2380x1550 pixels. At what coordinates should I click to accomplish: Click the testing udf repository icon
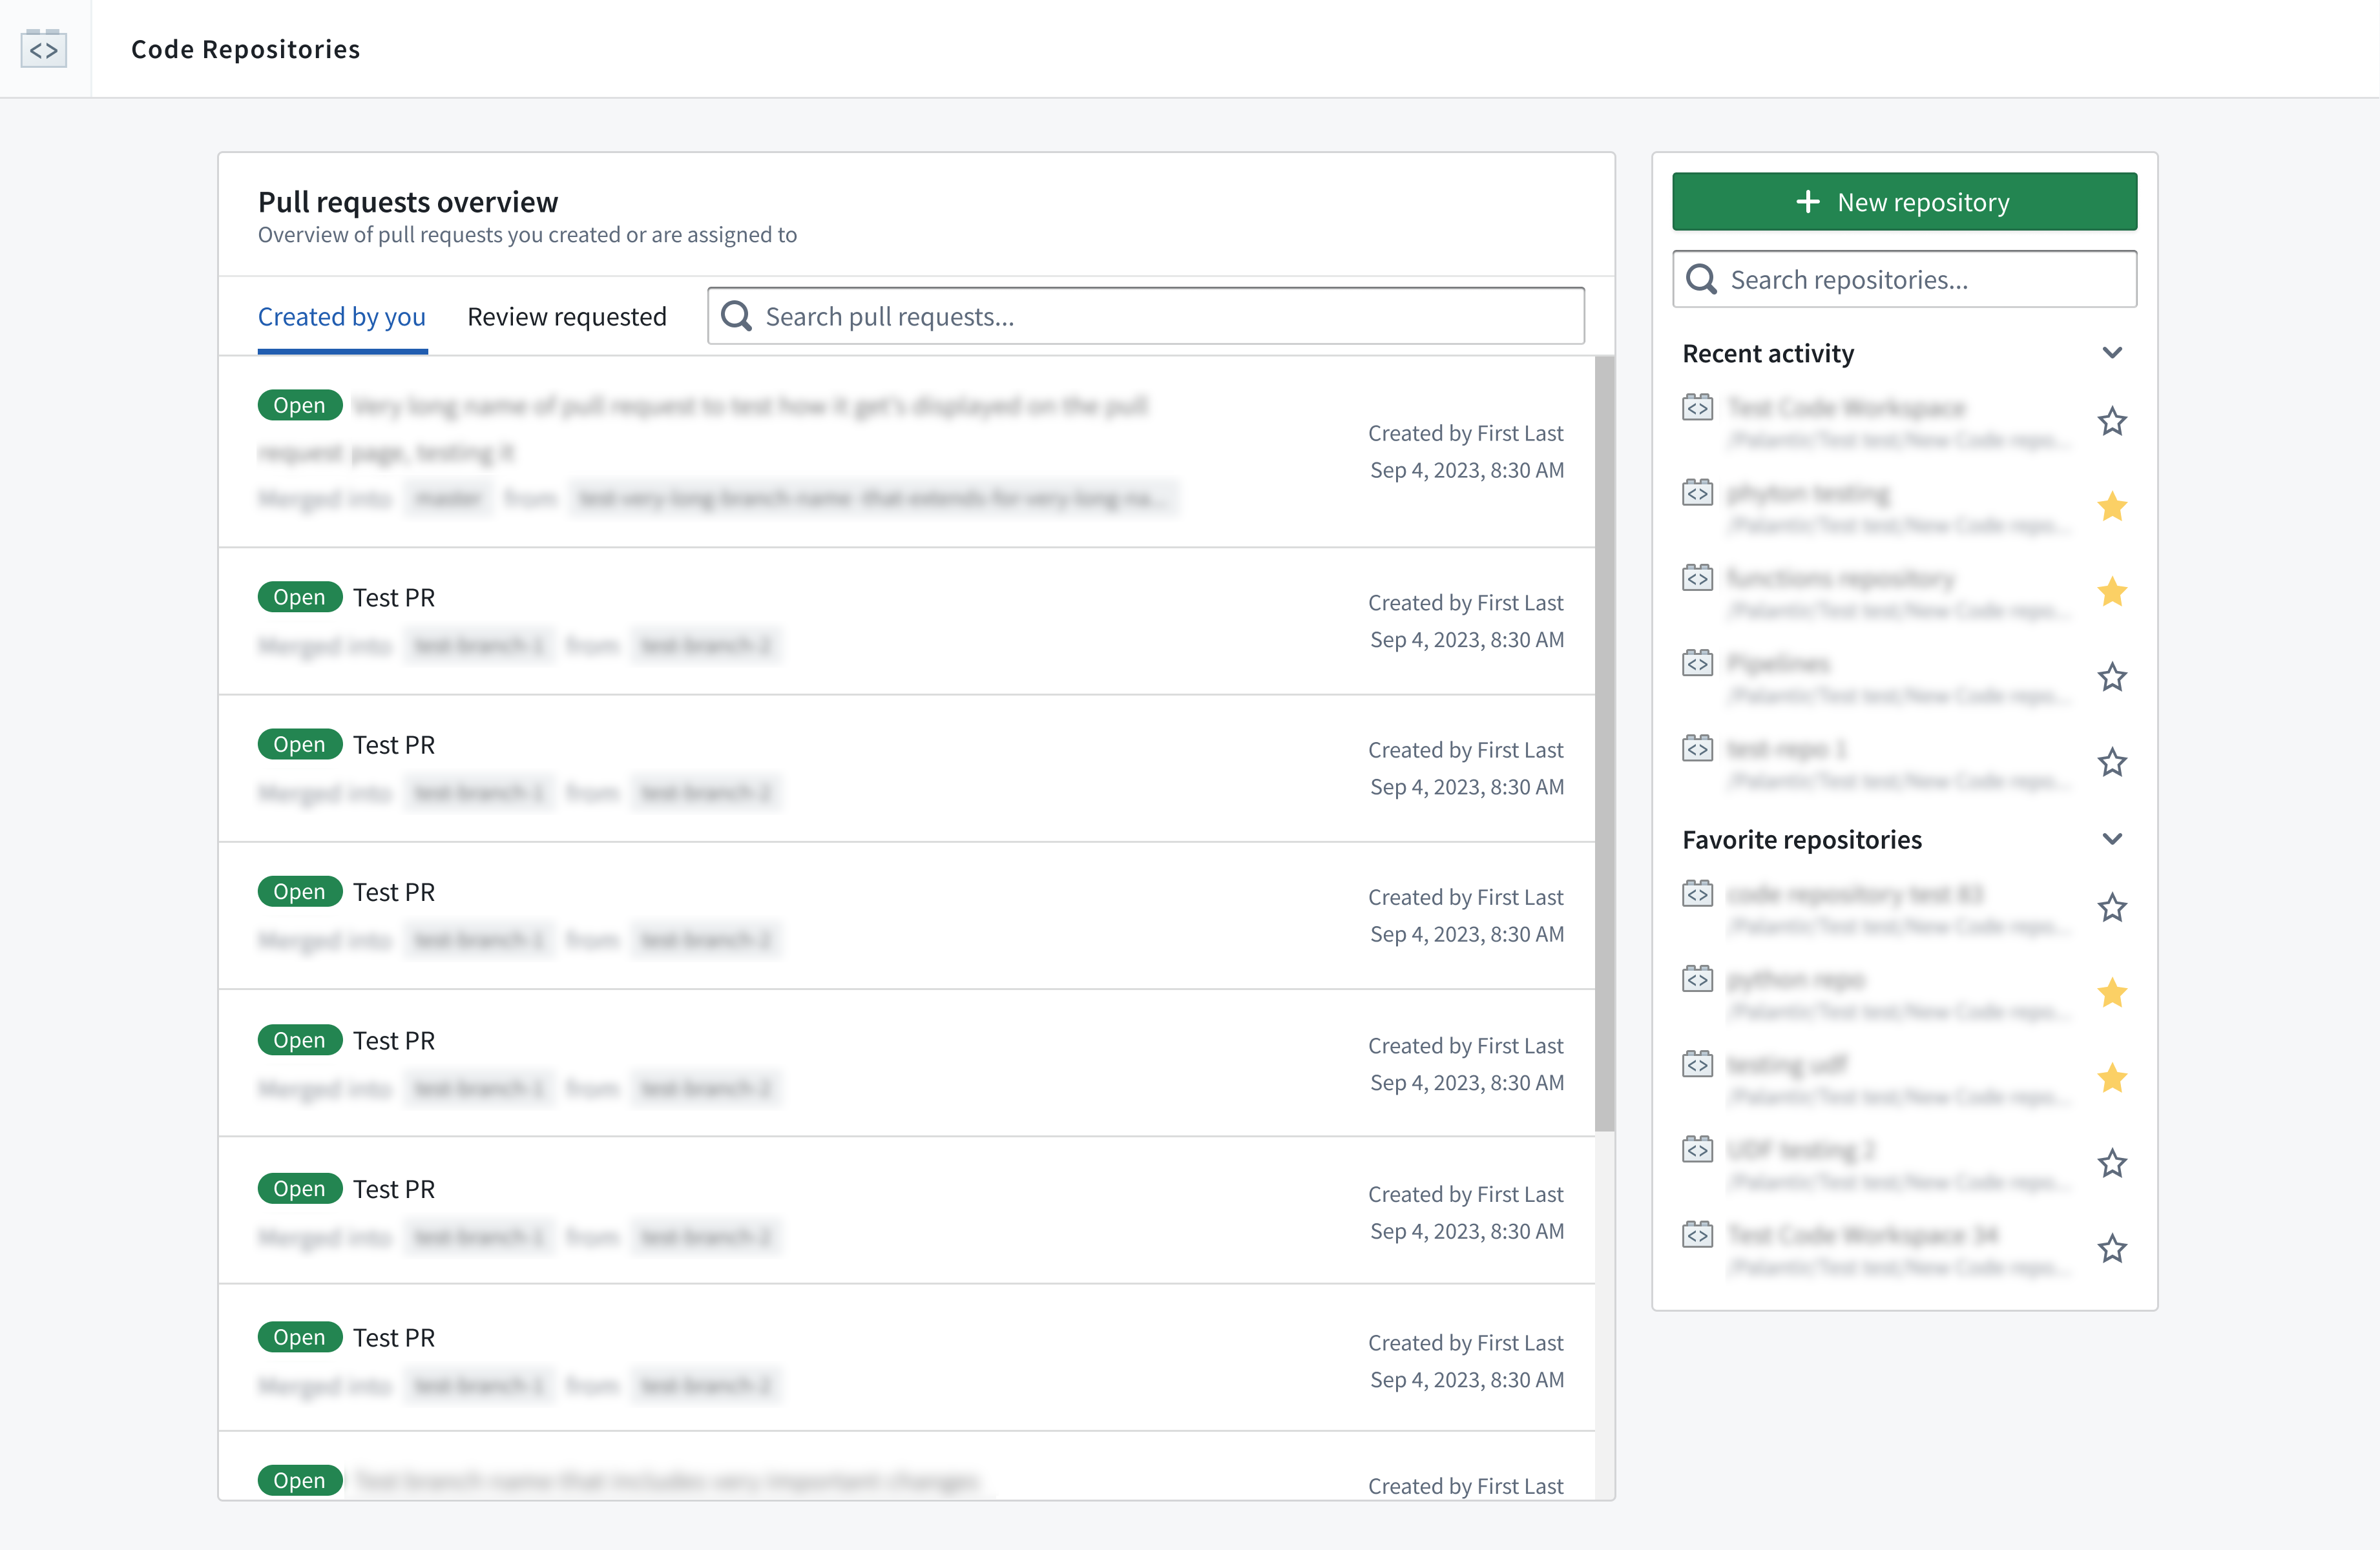[1697, 1063]
